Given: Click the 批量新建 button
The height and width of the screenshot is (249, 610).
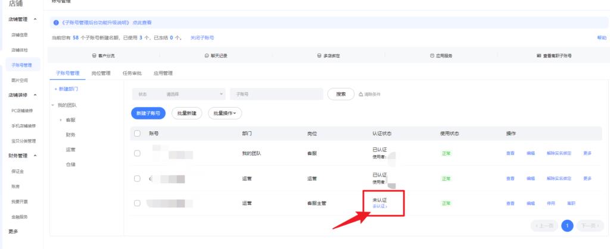Looking at the screenshot, I should (x=186, y=114).
